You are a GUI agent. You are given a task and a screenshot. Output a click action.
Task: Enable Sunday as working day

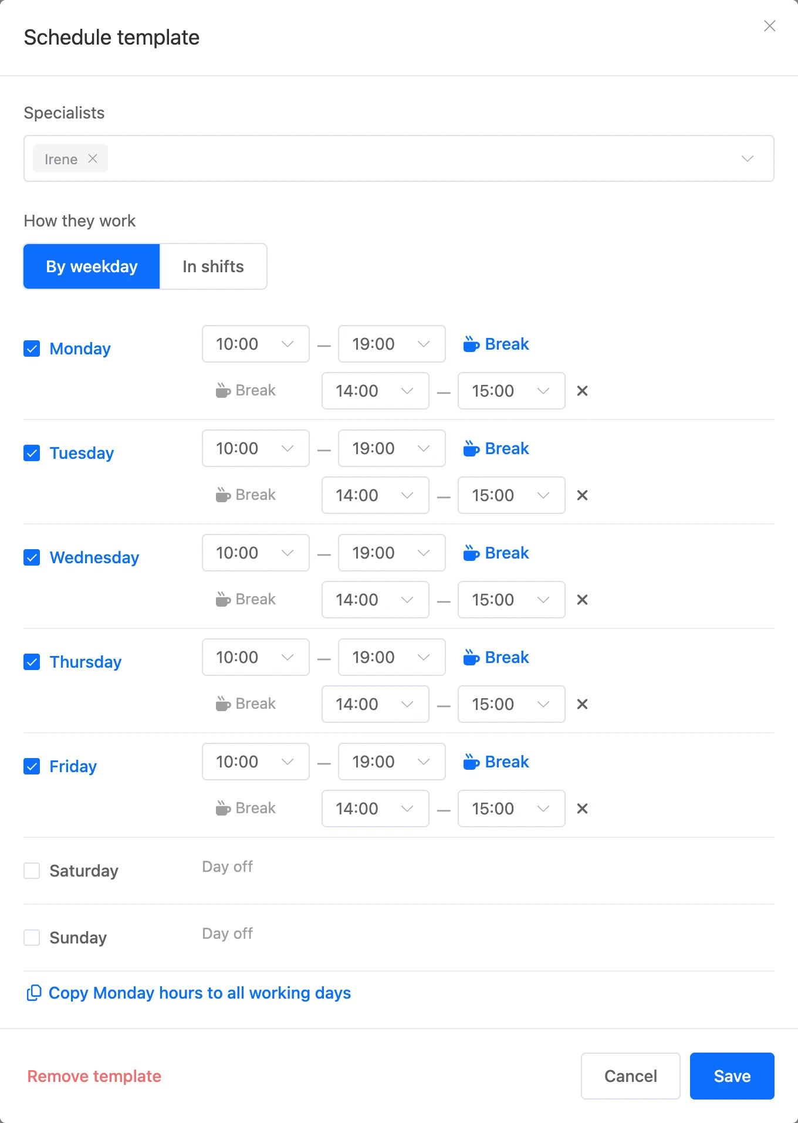tap(32, 938)
